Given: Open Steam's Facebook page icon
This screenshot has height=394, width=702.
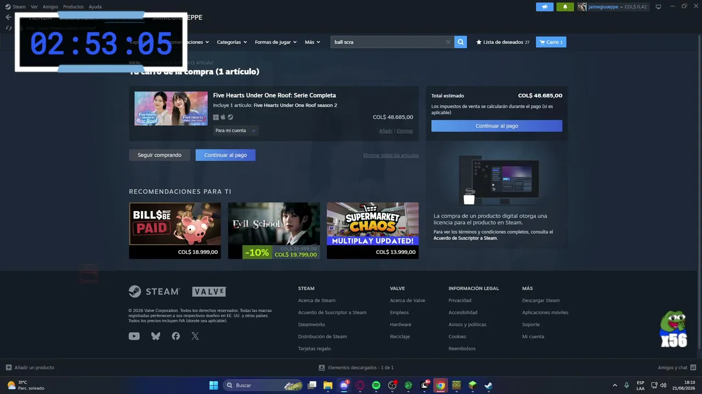Looking at the screenshot, I should pos(175,336).
